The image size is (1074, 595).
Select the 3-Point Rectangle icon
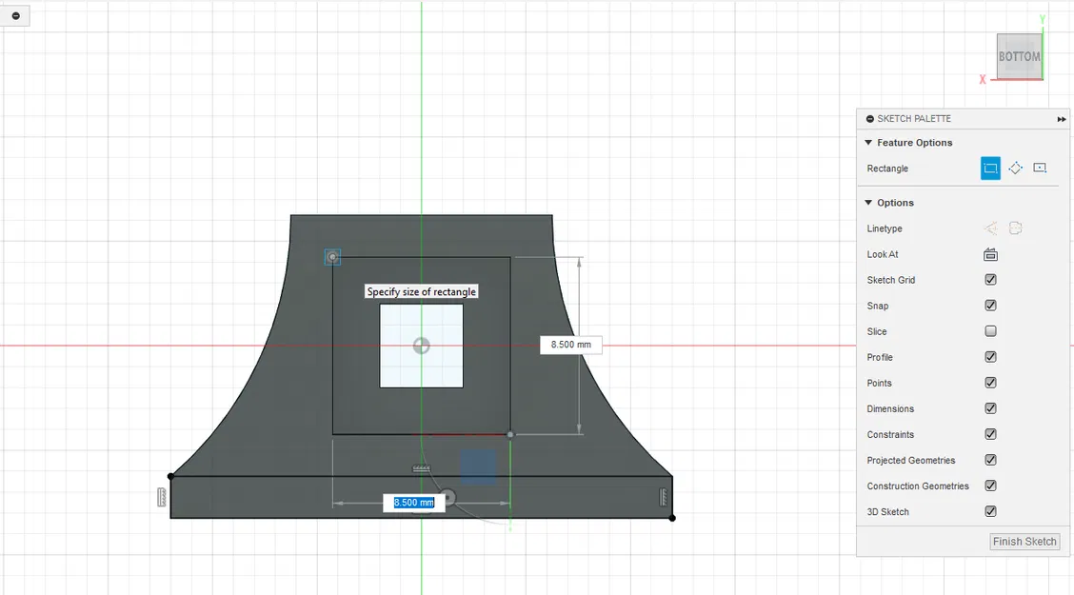[1015, 169]
